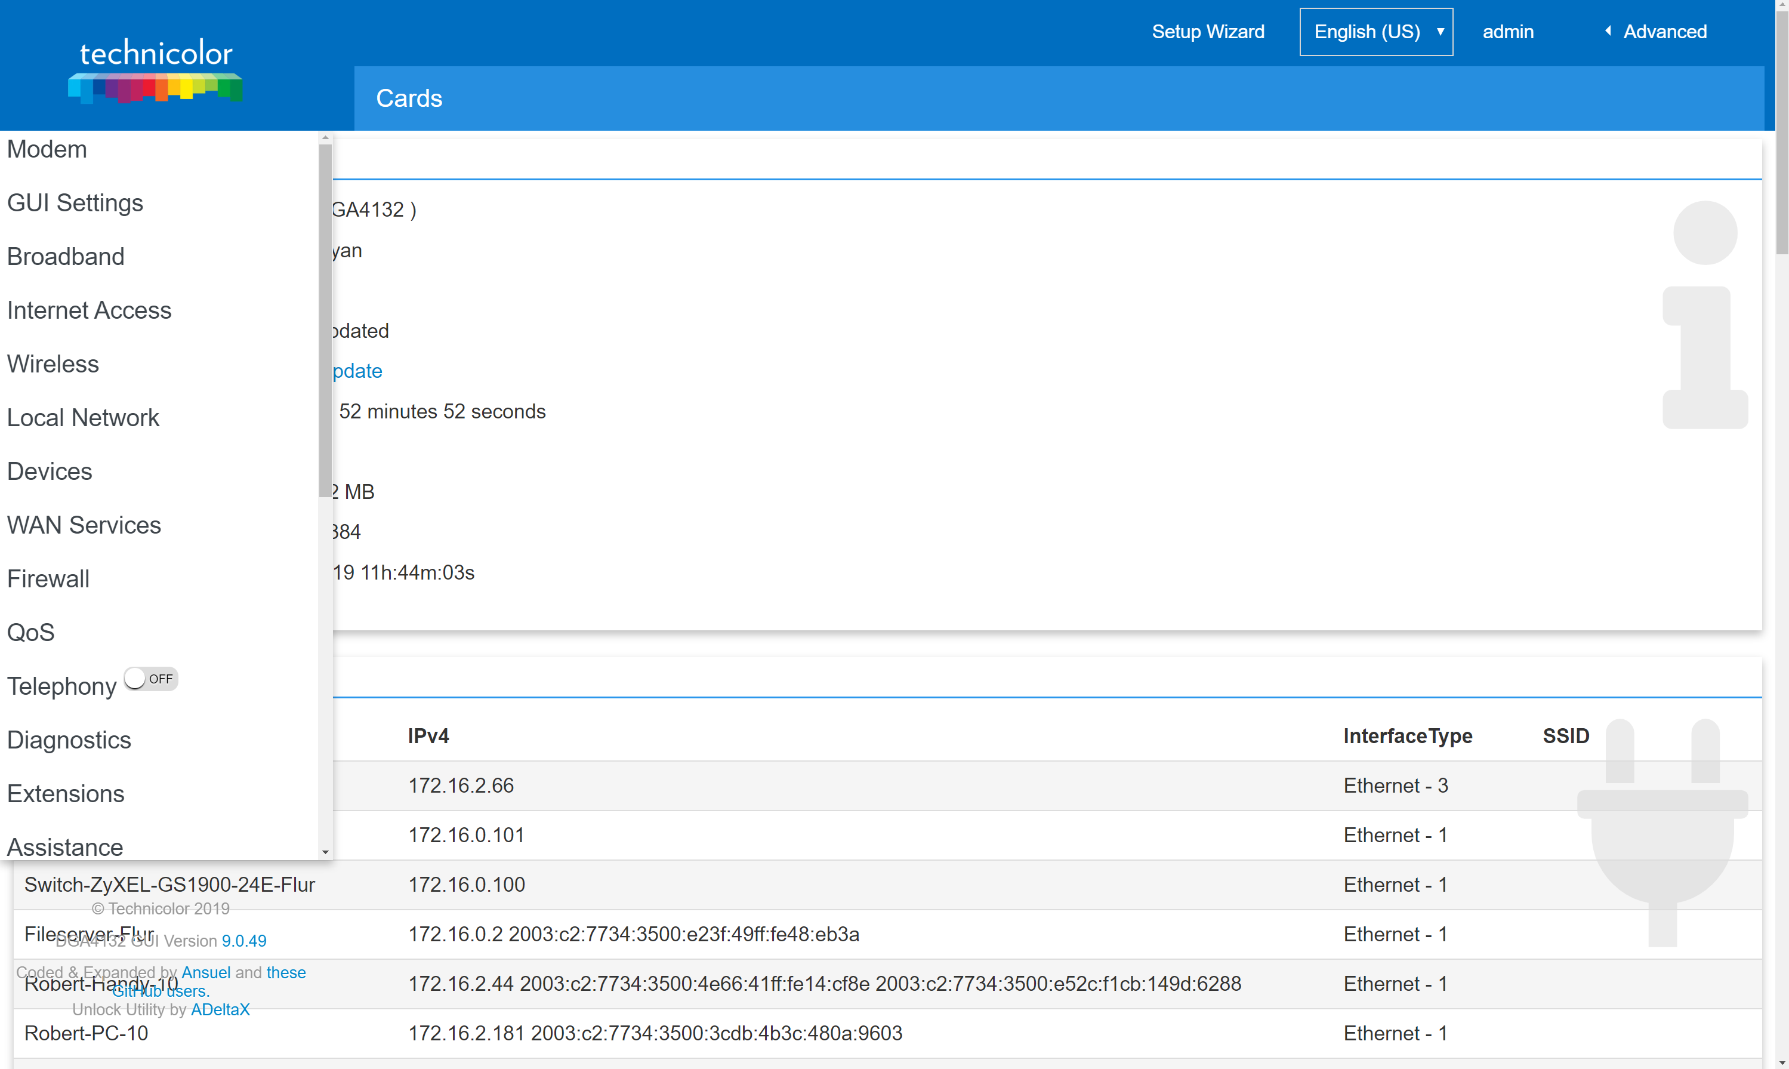Open the Extensions sidebar entry
Image resolution: width=1789 pixels, height=1069 pixels.
coord(66,793)
